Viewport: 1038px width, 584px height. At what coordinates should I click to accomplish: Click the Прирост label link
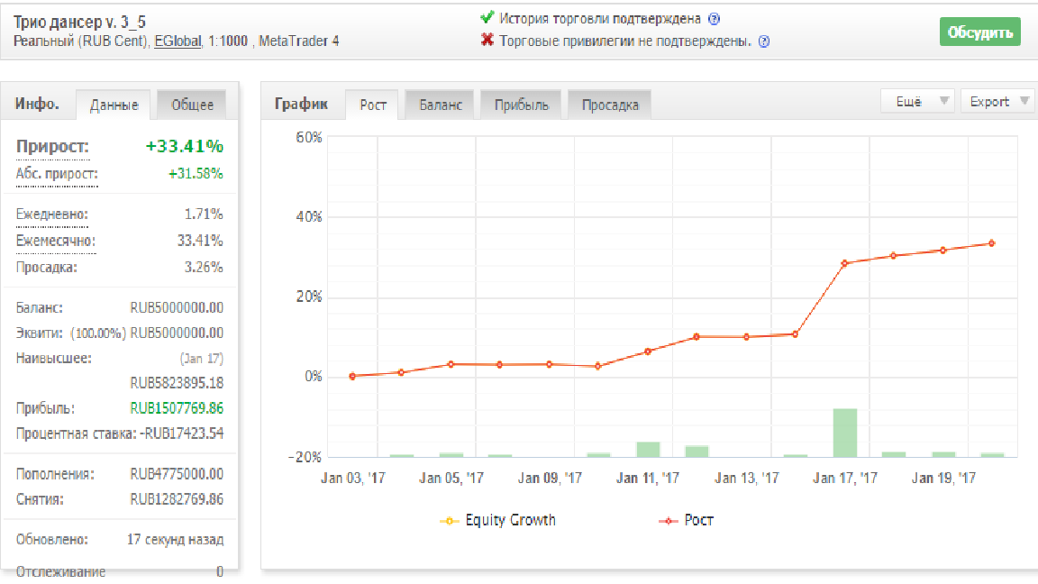tap(52, 147)
